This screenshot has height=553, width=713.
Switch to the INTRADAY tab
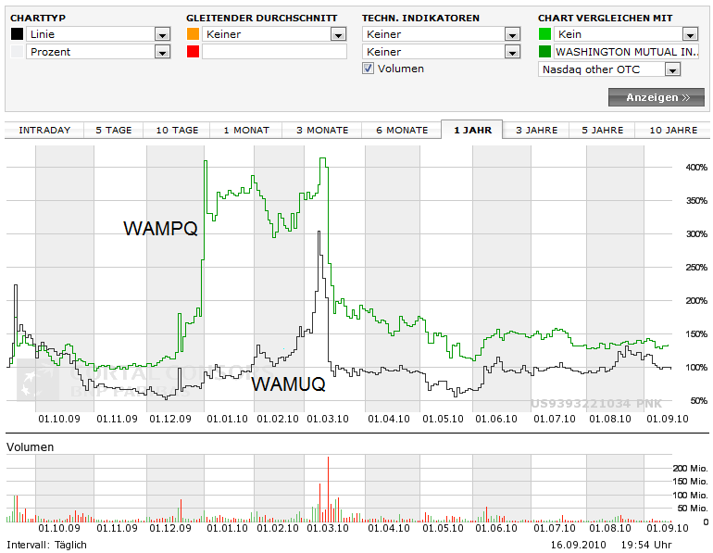(44, 130)
